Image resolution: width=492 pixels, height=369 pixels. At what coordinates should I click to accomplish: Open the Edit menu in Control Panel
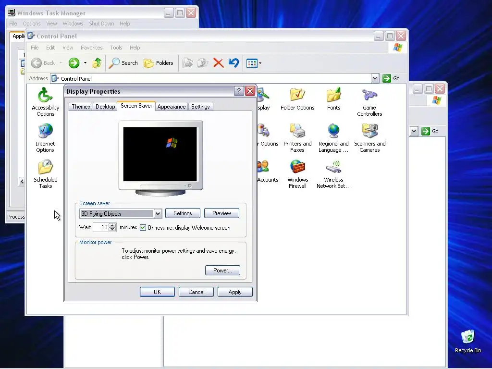(50, 48)
